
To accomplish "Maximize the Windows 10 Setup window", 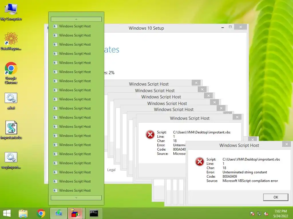I will pyautogui.click(x=230, y=27).
